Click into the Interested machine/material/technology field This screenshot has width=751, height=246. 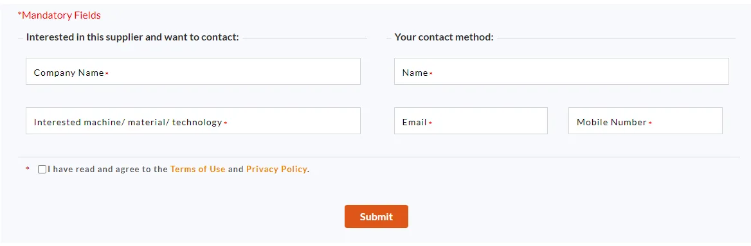(193, 121)
